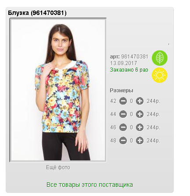Viewport: 190px width, 196px height.
Task: Click the article number 961470381 text
Action: coord(135,57)
